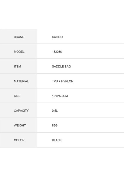Click the word SADDLE in item row
124x176 pixels.
(58, 67)
